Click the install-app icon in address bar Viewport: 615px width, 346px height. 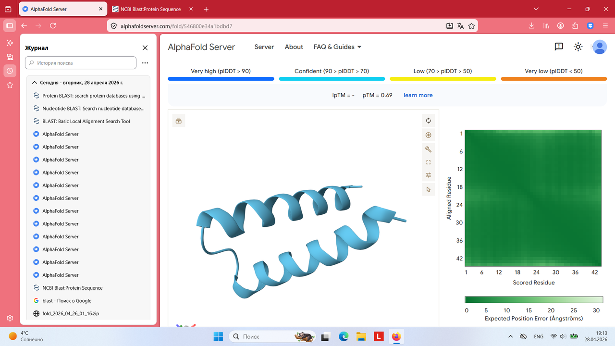(450, 26)
